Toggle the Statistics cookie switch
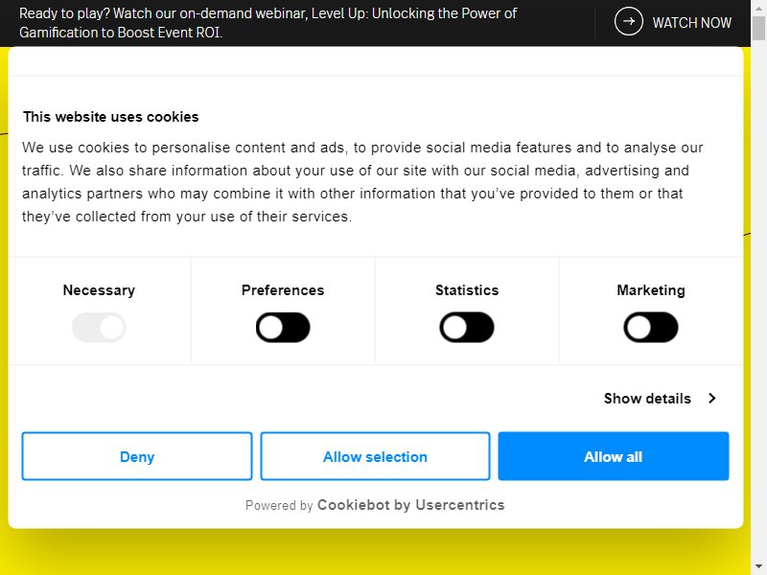Viewport: 767px width, 575px height. tap(467, 327)
